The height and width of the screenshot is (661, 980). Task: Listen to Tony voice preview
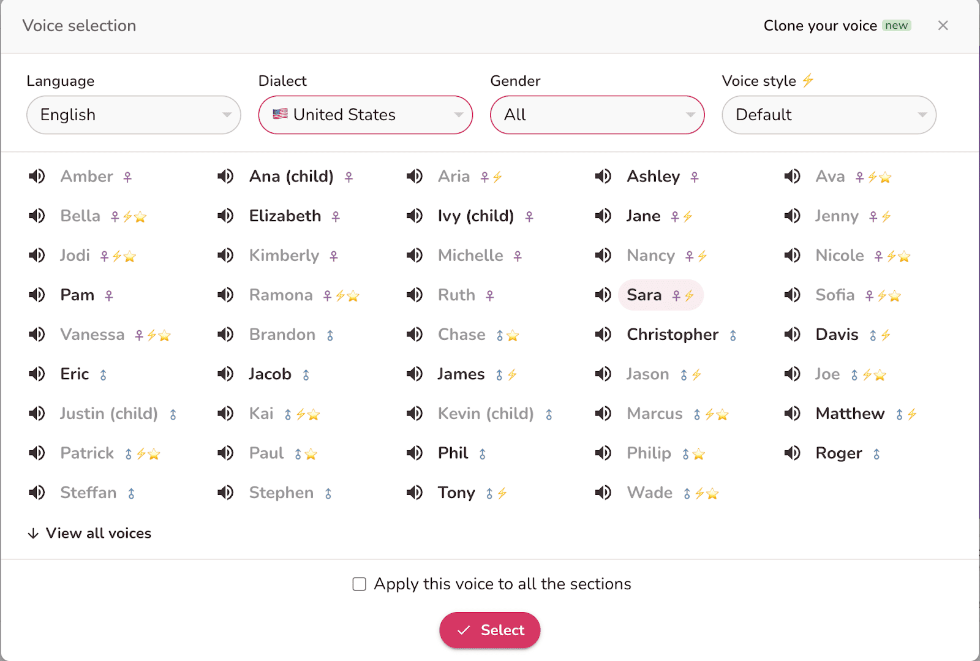[x=415, y=493]
